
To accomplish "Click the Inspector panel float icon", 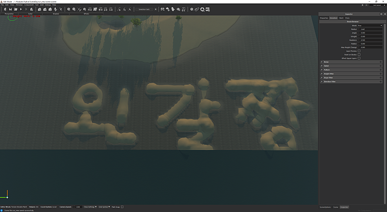I will 381,14.
